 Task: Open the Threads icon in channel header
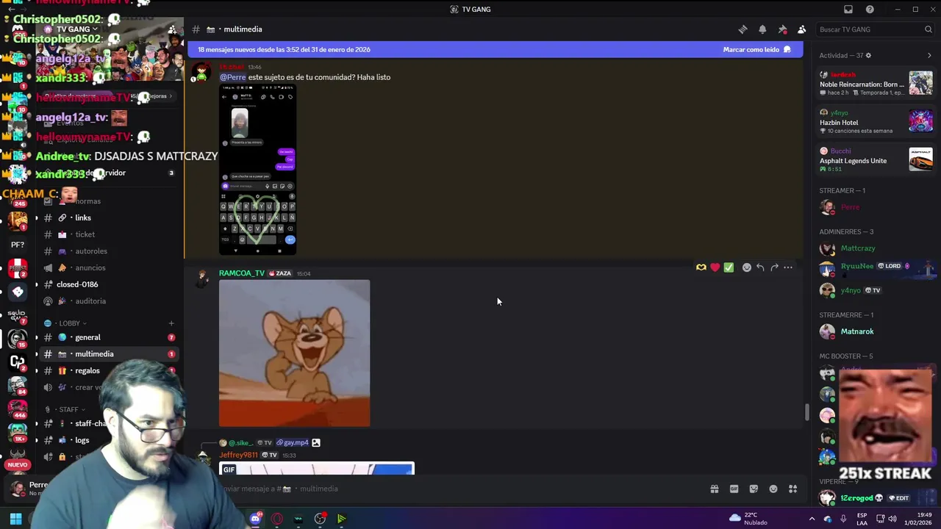(x=743, y=29)
